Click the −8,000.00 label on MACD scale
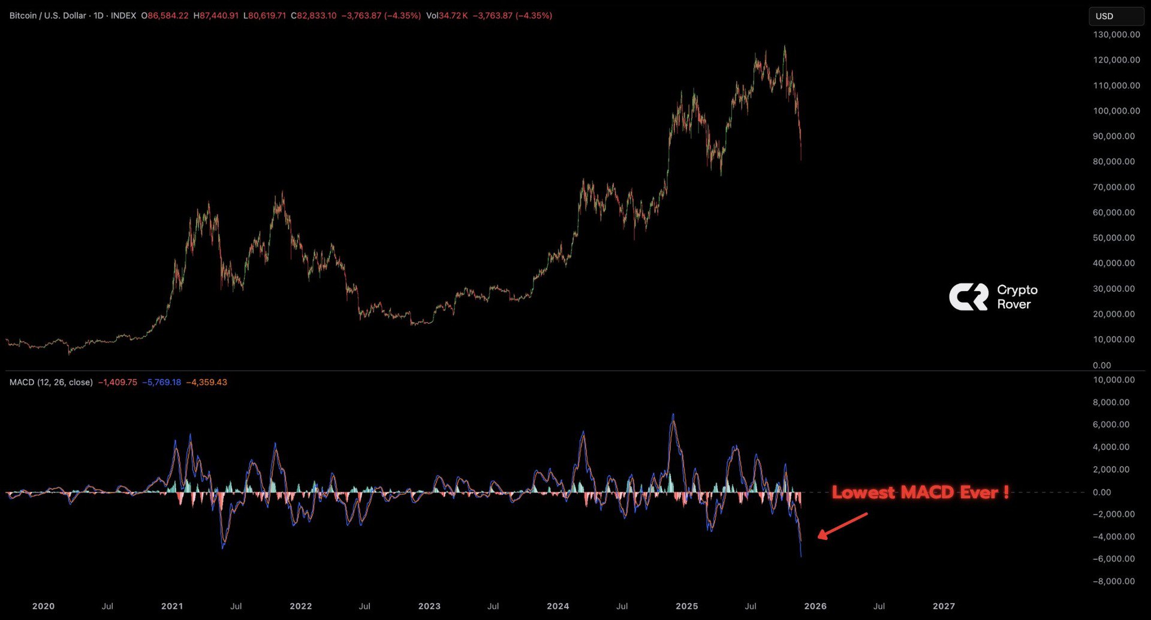This screenshot has width=1151, height=620. coord(1113,581)
